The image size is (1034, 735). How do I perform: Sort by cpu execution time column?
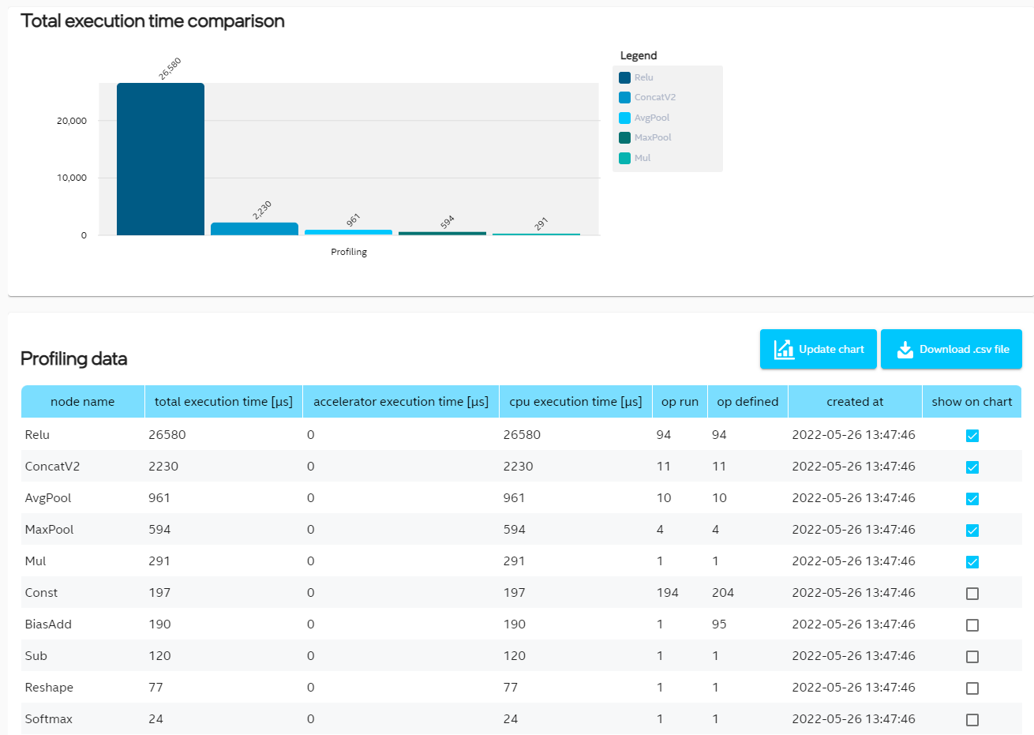click(x=575, y=401)
